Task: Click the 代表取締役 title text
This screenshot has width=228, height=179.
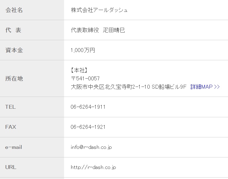Action: (x=85, y=30)
